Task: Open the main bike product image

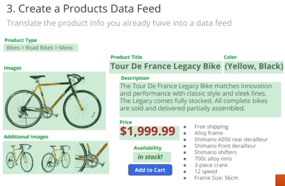Action: tap(54, 101)
